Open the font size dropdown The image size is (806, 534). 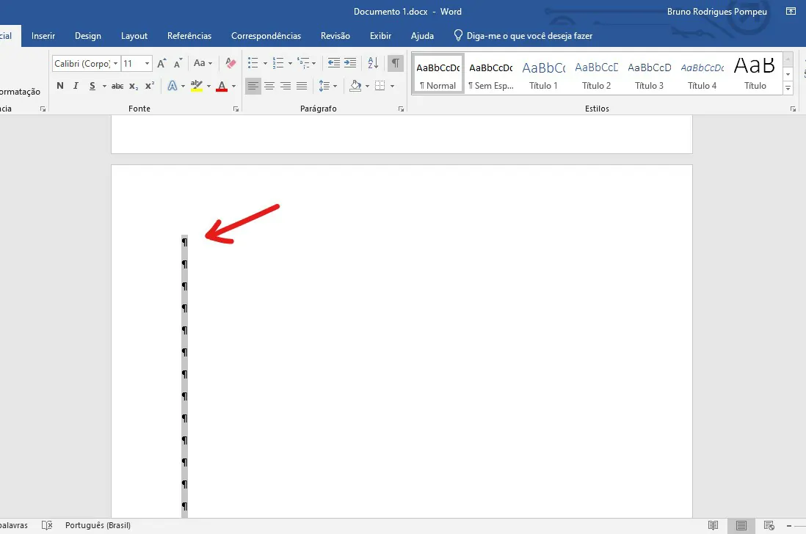click(x=147, y=63)
